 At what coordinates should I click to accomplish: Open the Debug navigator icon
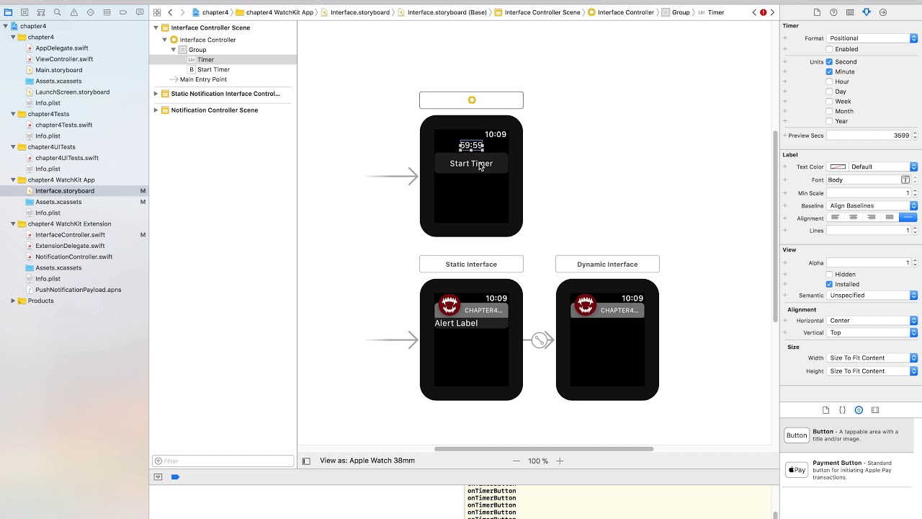[107, 12]
